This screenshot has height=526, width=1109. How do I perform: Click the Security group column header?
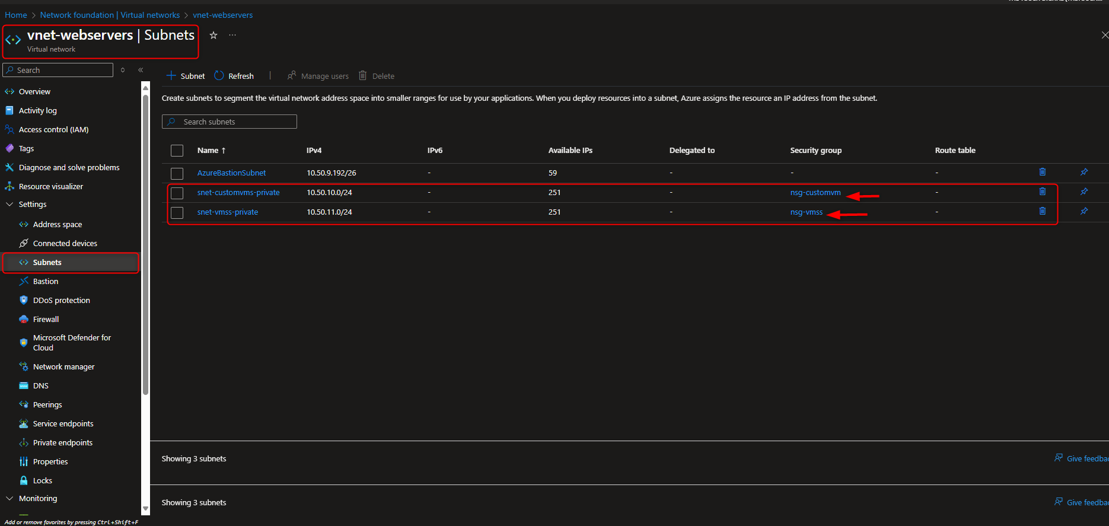tap(815, 151)
